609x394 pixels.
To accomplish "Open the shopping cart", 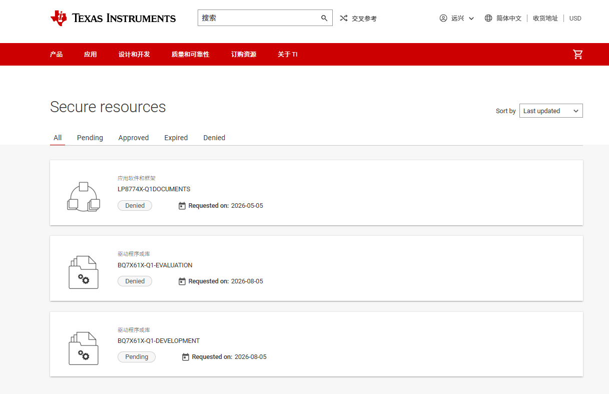I will tap(578, 54).
